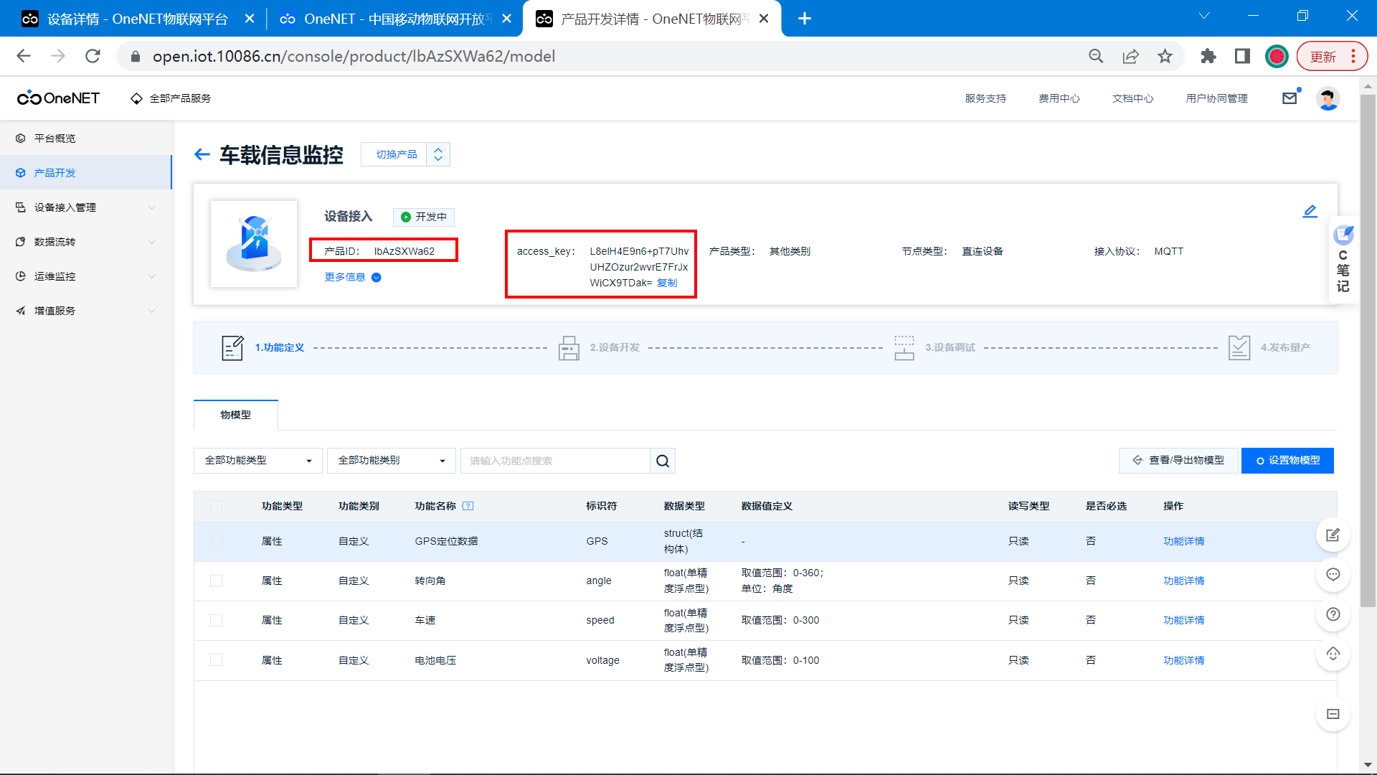Check the select-all checkbox in table header

216,506
